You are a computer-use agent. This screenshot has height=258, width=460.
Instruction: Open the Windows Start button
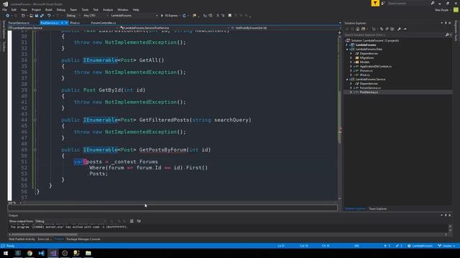(6, 253)
